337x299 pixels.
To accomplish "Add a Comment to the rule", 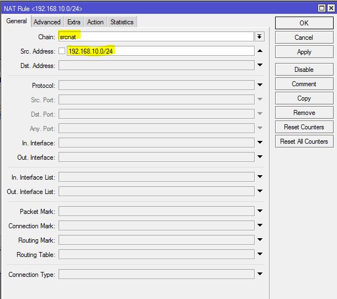I will 304,84.
